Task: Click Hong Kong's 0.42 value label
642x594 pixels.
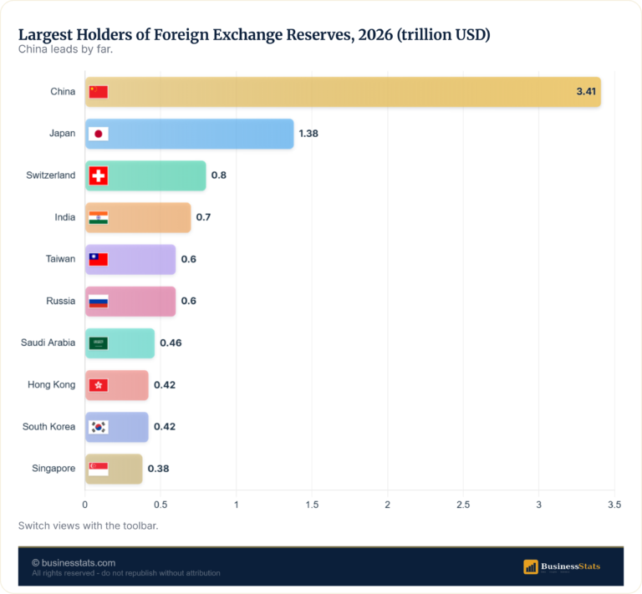Action: coord(165,385)
